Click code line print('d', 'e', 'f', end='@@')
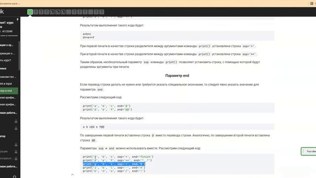 pyautogui.click(x=108, y=109)
